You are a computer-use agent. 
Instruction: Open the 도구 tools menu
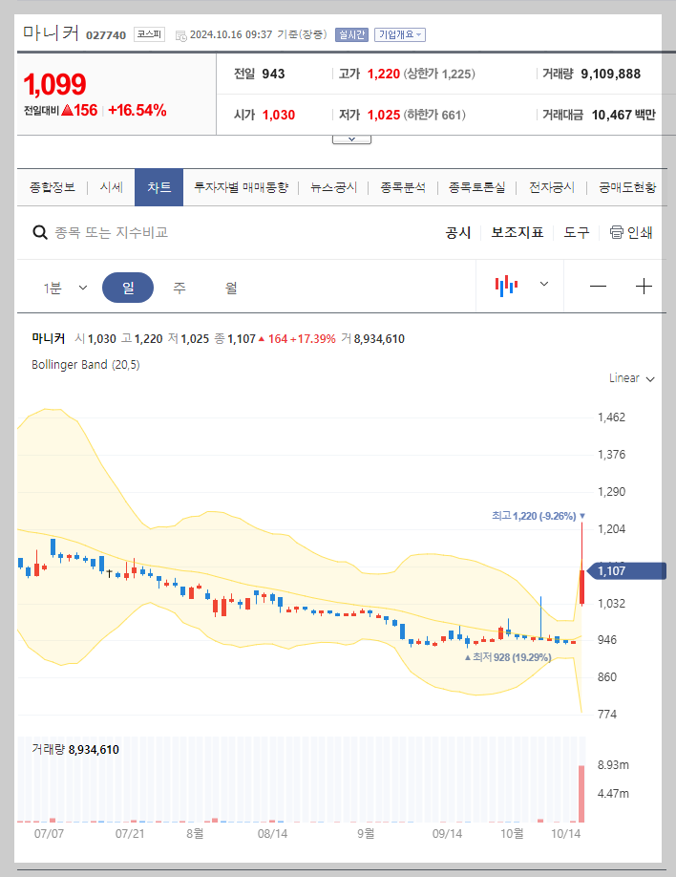[576, 232]
